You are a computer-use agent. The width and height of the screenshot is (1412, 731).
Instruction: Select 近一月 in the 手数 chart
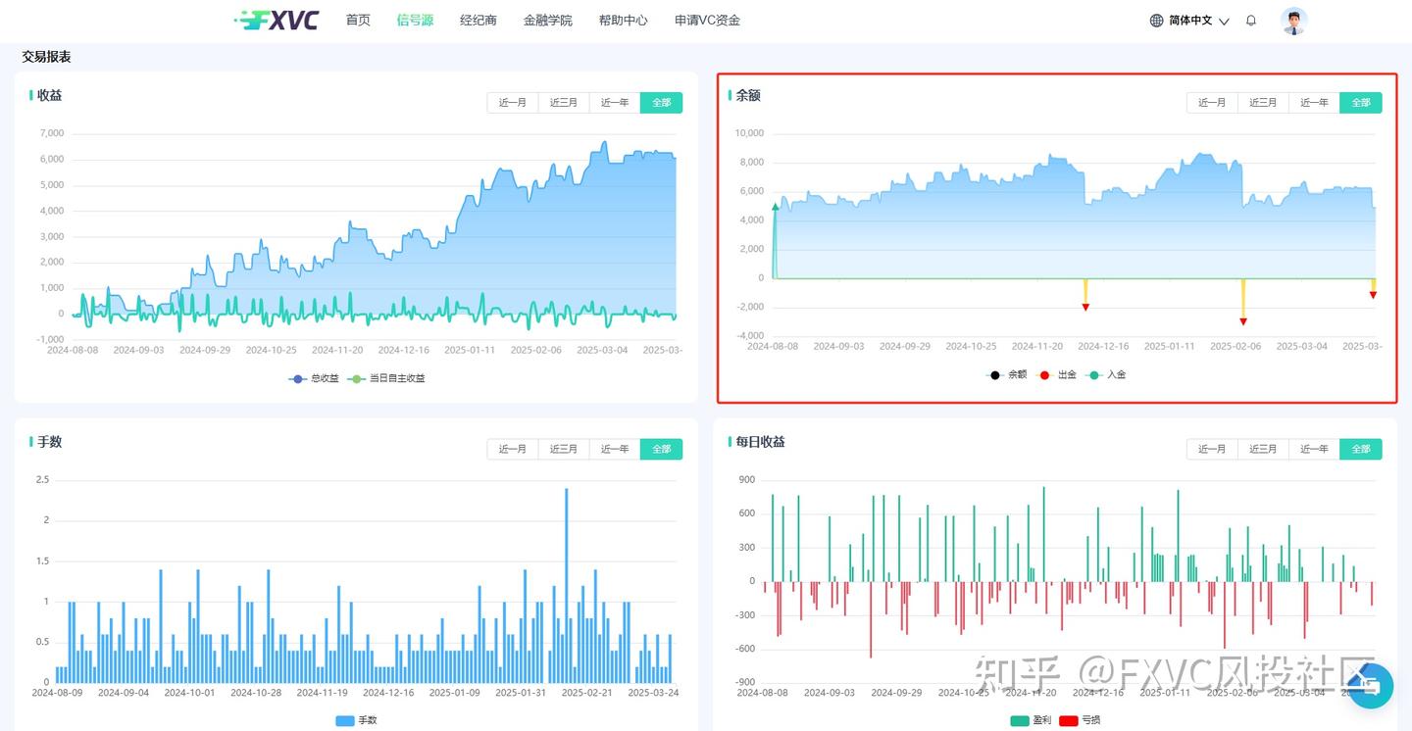pyautogui.click(x=513, y=449)
